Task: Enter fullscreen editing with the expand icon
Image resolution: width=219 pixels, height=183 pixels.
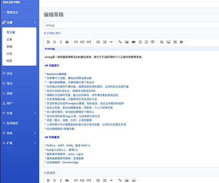Action: (x=175, y=42)
